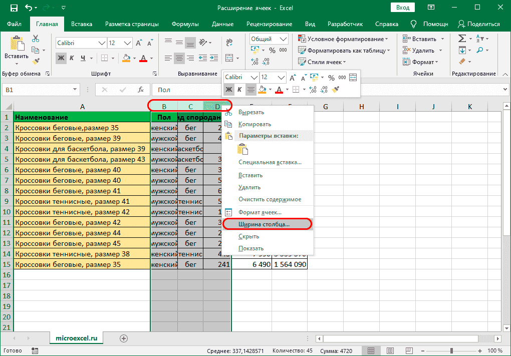Toggle Italic in the ribbon font group
The width and height of the screenshot is (511, 356).
click(72, 58)
